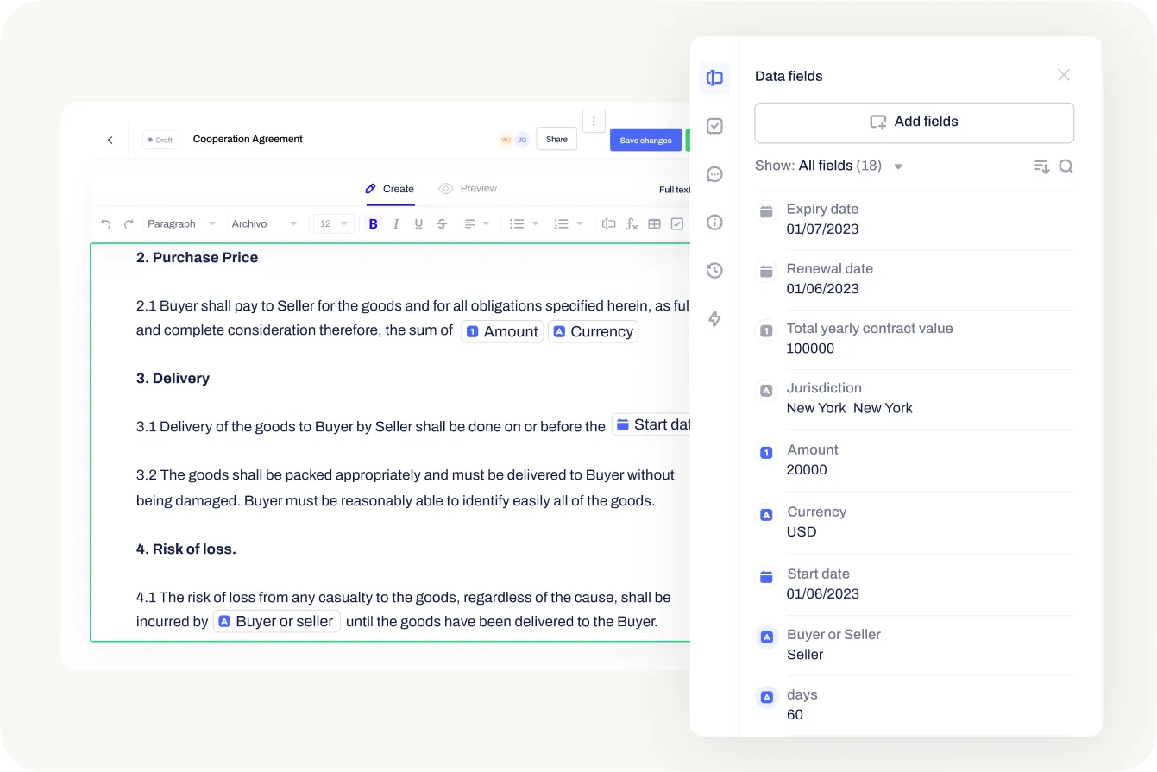Click the document info icon in sidebar
This screenshot has height=772, width=1157.
pyautogui.click(x=714, y=222)
